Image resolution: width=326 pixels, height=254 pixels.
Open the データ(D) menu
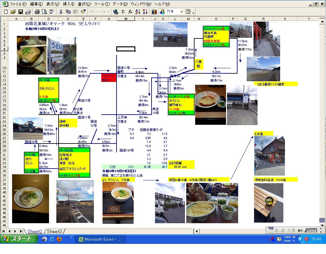tap(120, 4)
